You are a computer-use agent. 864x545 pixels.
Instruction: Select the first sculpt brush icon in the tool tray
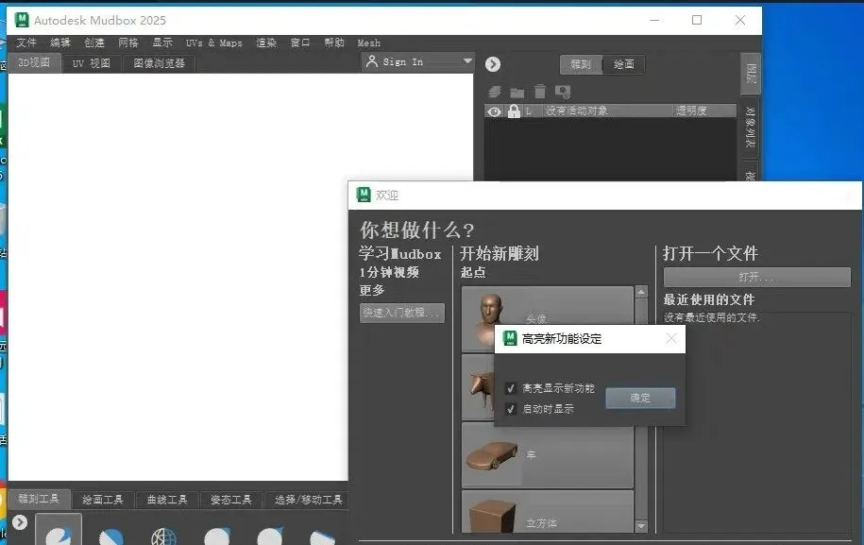(x=59, y=530)
